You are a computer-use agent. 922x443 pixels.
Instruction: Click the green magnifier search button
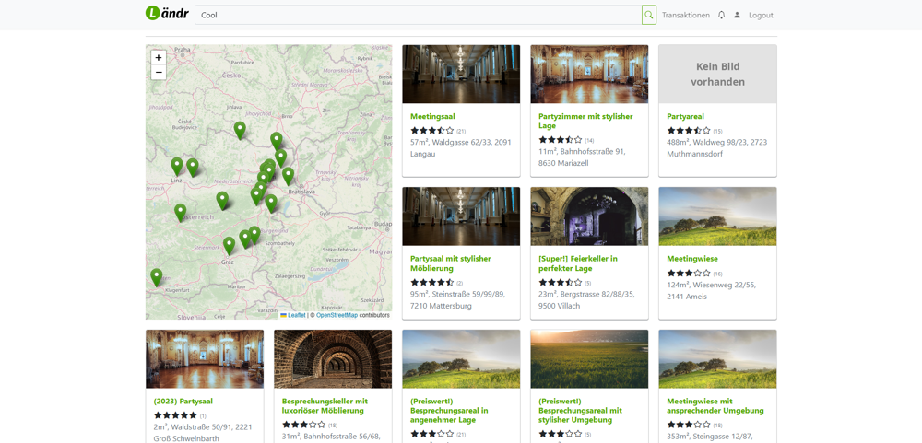pyautogui.click(x=648, y=15)
